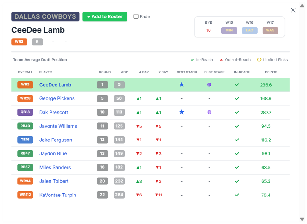307x224 pixels.
Task: Click the 4 day down arrow for Jake Ferguson
Action: (138, 140)
